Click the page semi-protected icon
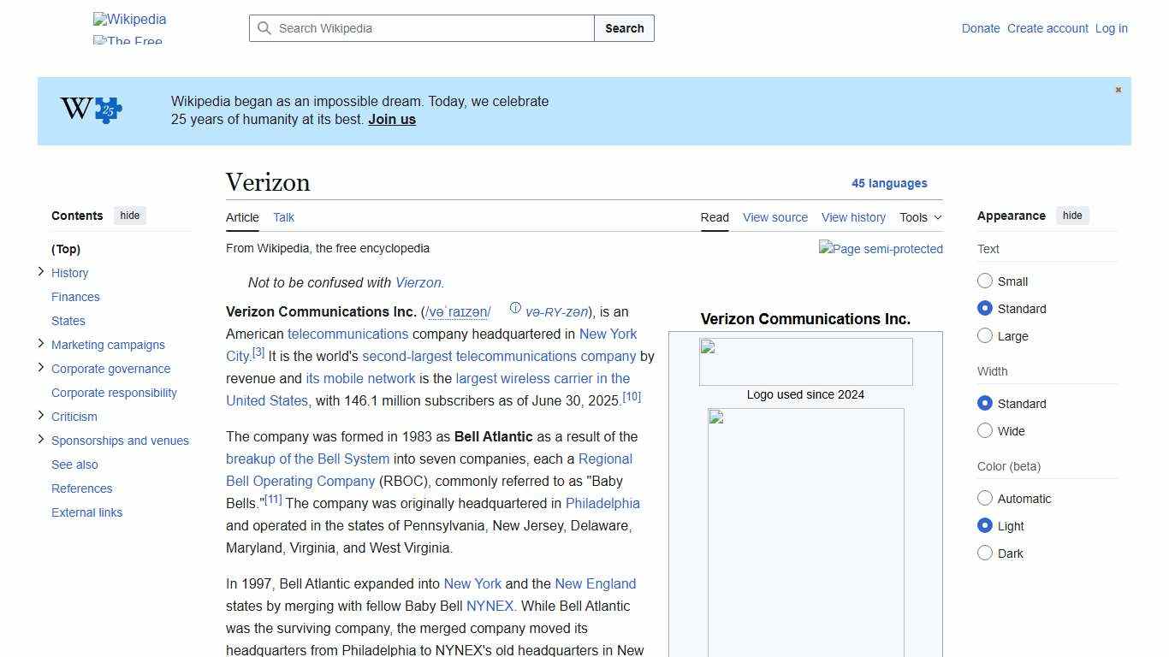1169x657 pixels. click(x=881, y=249)
